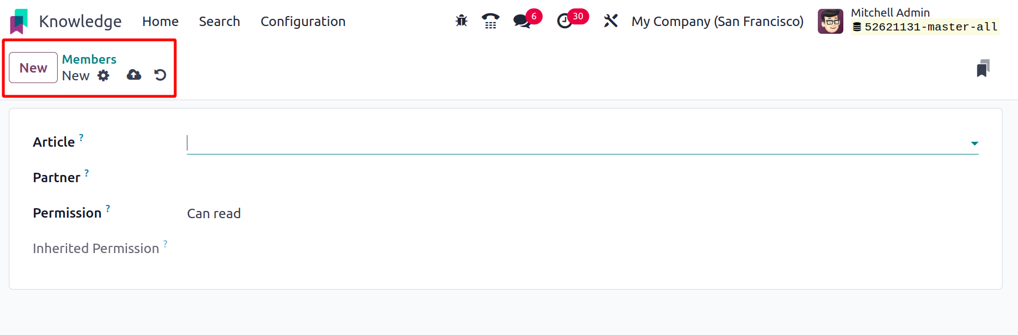Expand the Article dropdown arrow

974,143
